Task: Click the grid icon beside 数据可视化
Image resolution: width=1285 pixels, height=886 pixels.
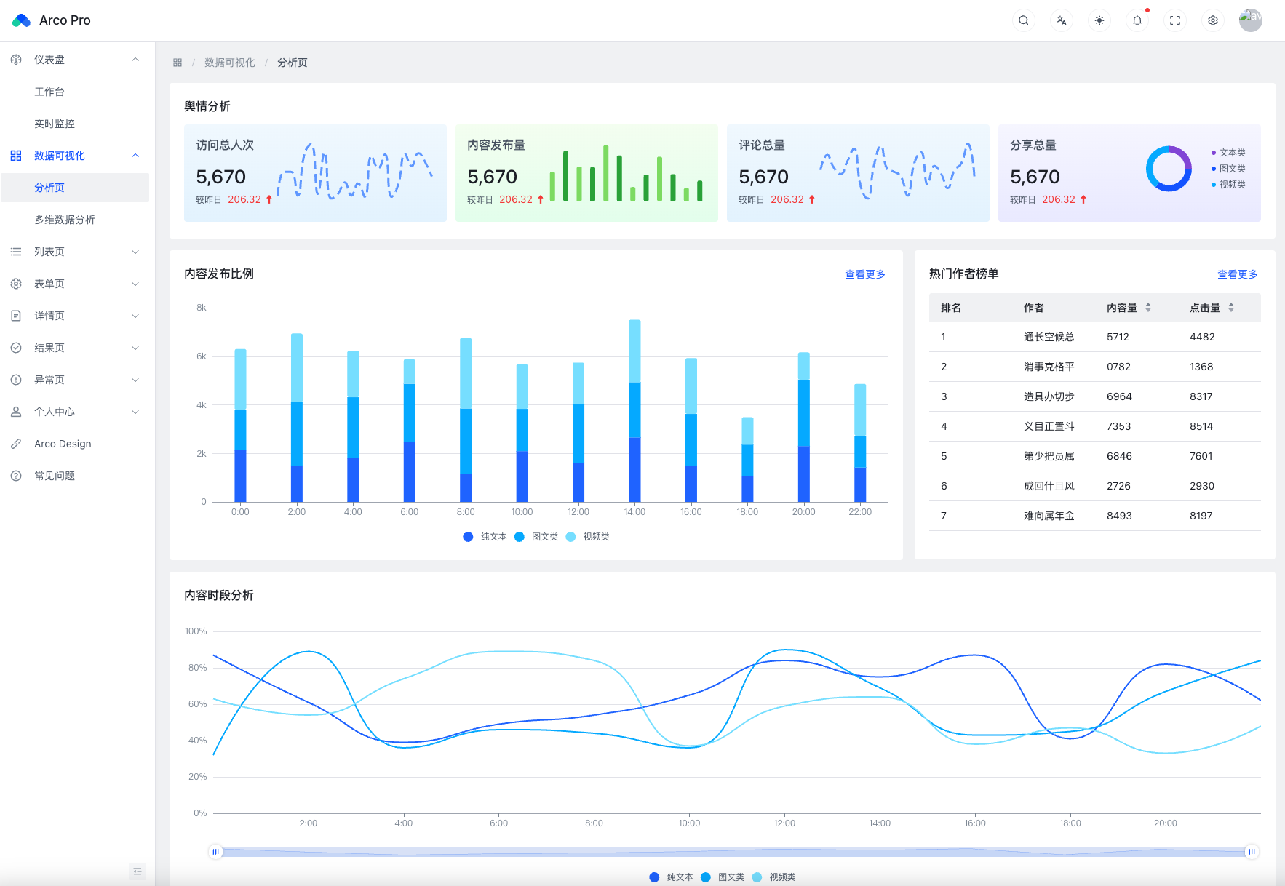Action: 16,156
